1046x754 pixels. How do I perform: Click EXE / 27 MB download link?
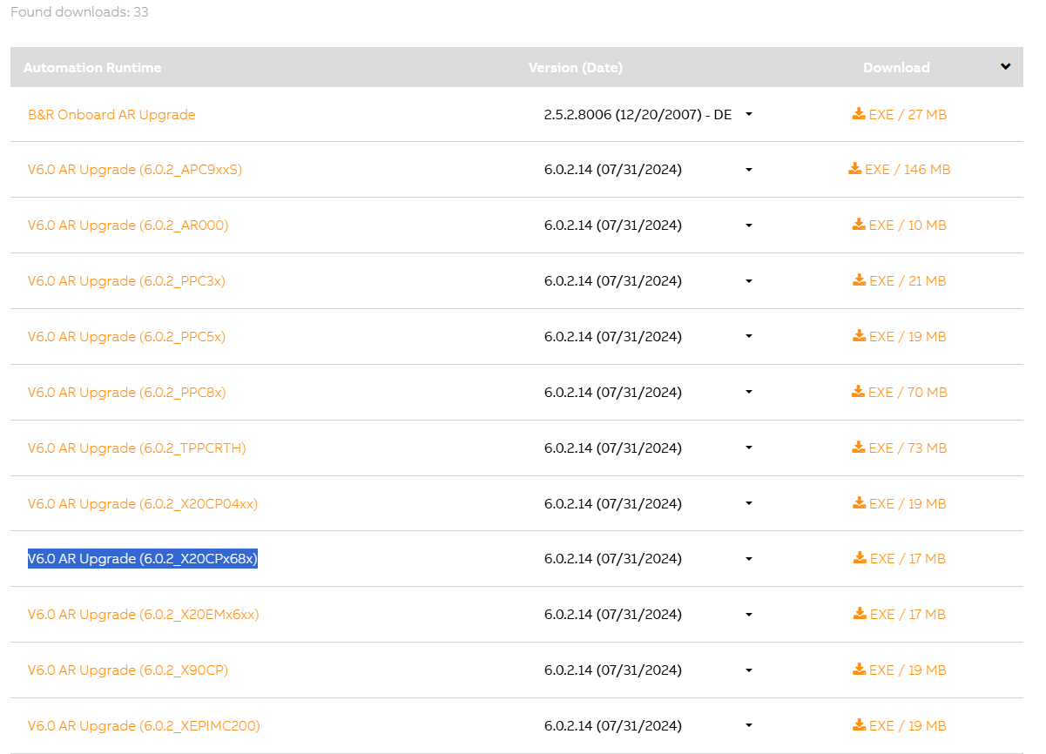click(x=900, y=114)
